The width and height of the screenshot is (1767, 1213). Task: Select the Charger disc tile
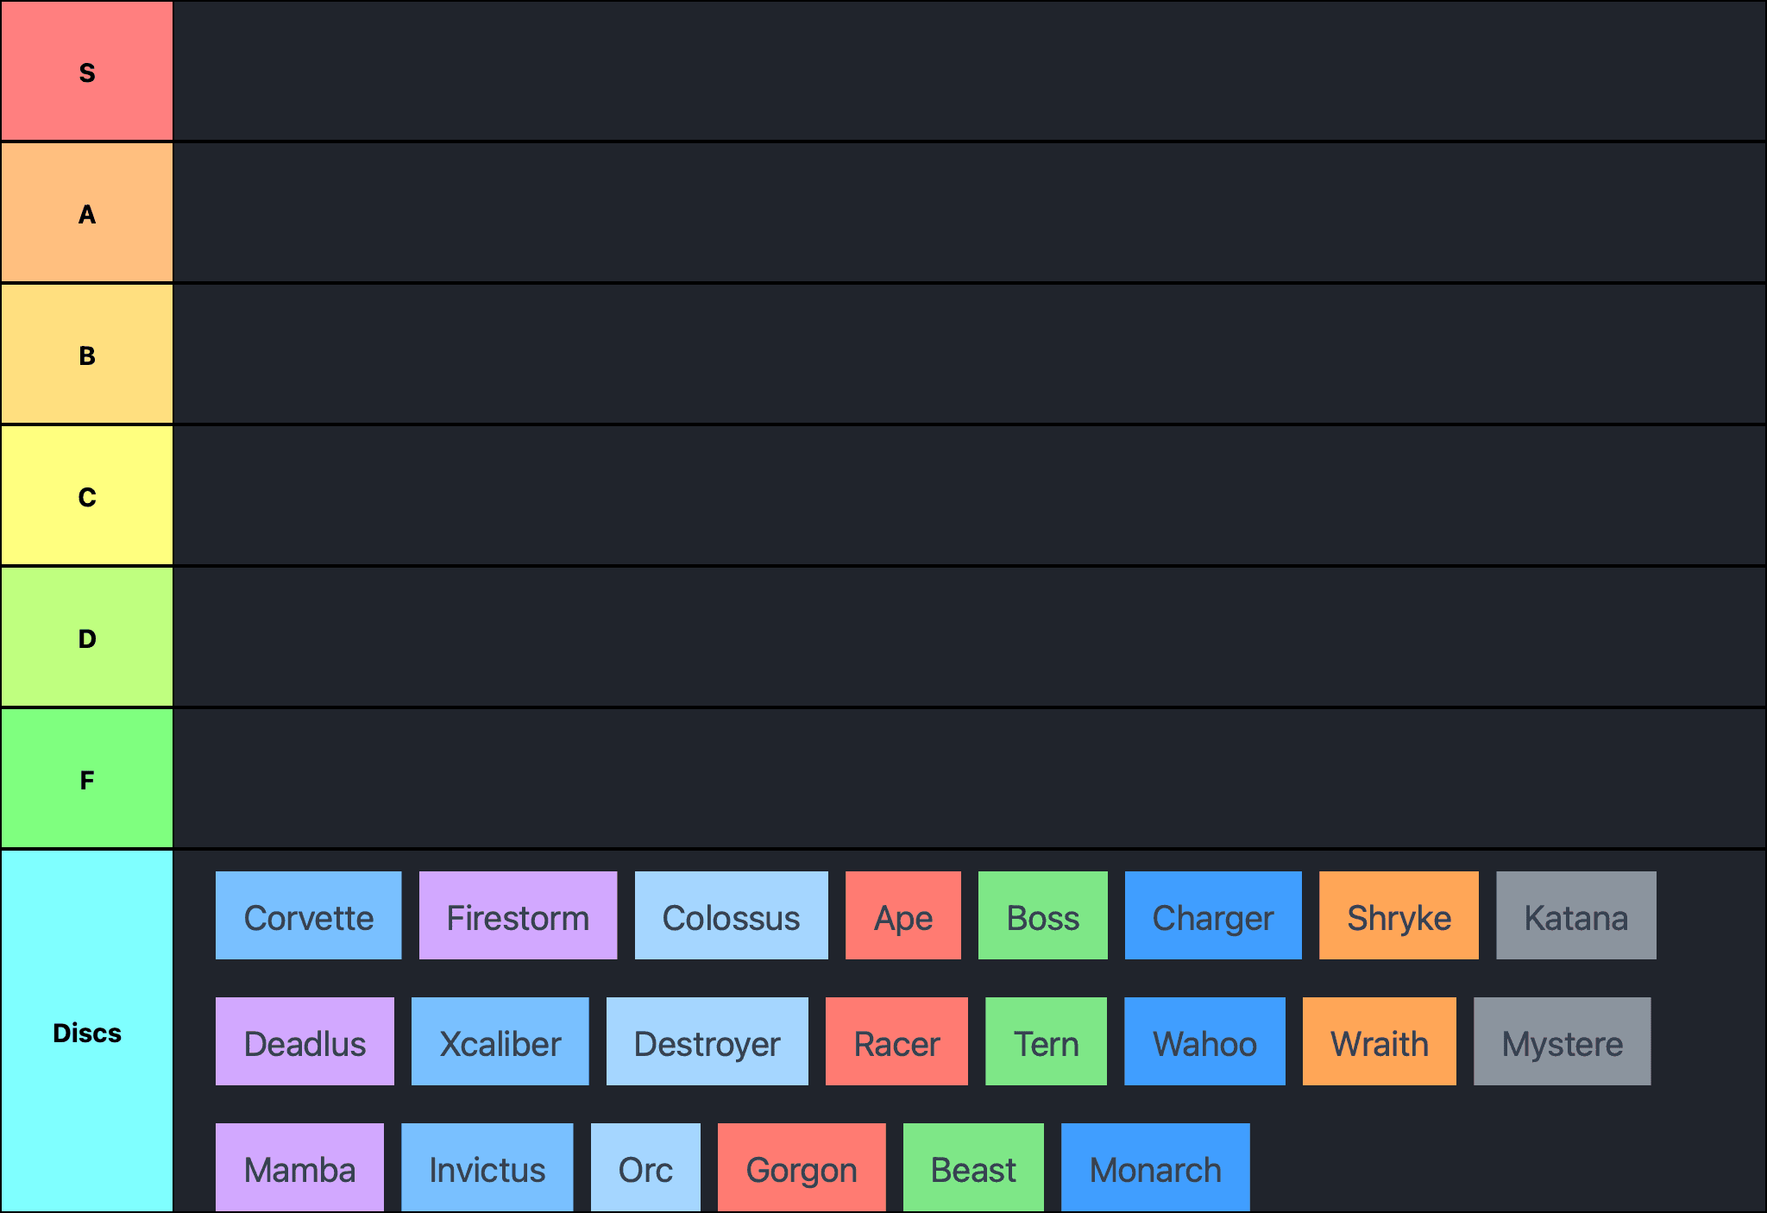tap(1212, 916)
